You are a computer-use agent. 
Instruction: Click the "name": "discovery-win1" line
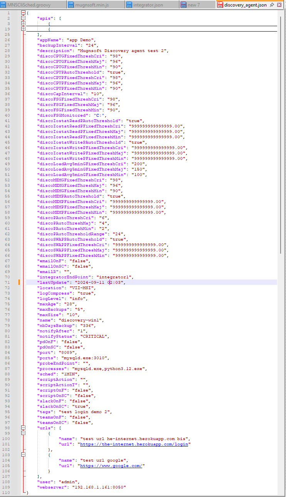pos(71,320)
